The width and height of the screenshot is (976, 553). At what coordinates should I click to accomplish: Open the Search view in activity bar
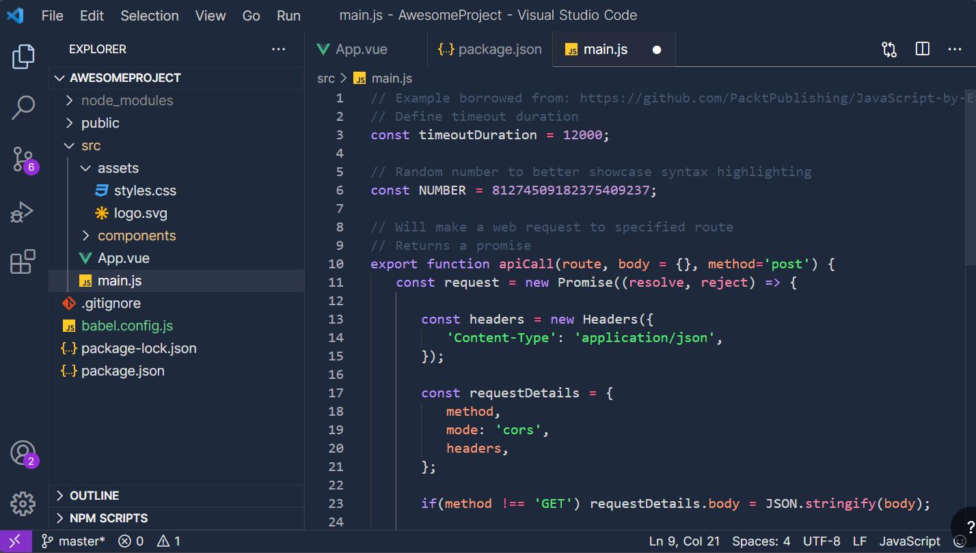(x=23, y=108)
